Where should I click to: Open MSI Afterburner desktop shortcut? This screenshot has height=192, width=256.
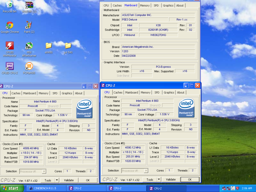(29, 49)
